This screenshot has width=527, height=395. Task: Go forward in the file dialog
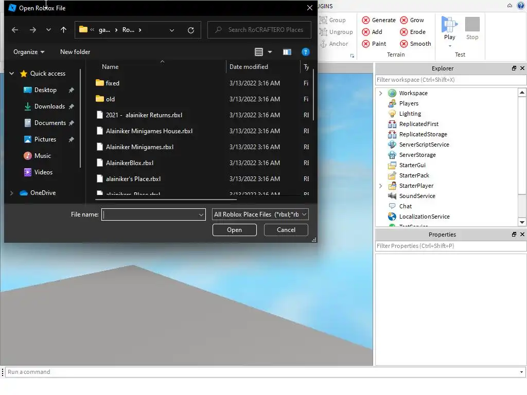pos(32,30)
